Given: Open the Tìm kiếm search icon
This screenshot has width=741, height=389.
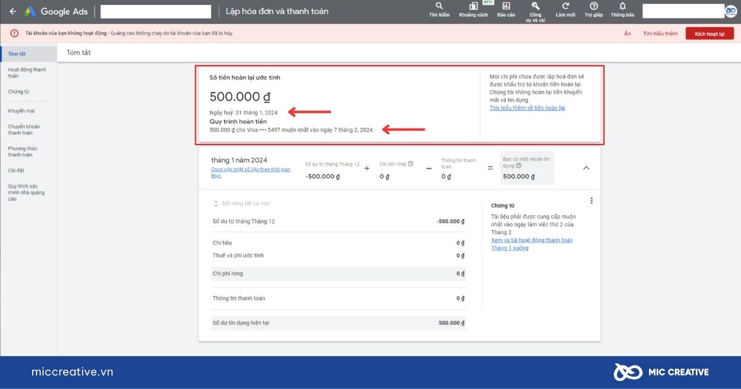Looking at the screenshot, I should [439, 6].
